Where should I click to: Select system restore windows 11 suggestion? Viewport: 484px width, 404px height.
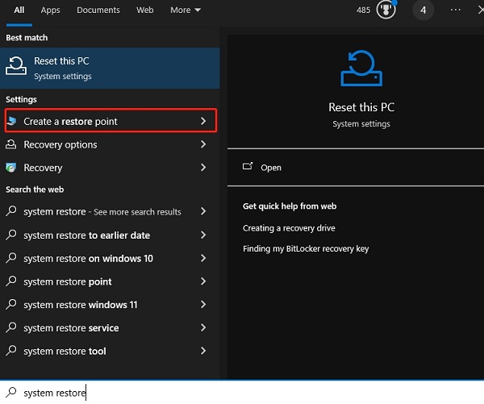[x=110, y=305]
